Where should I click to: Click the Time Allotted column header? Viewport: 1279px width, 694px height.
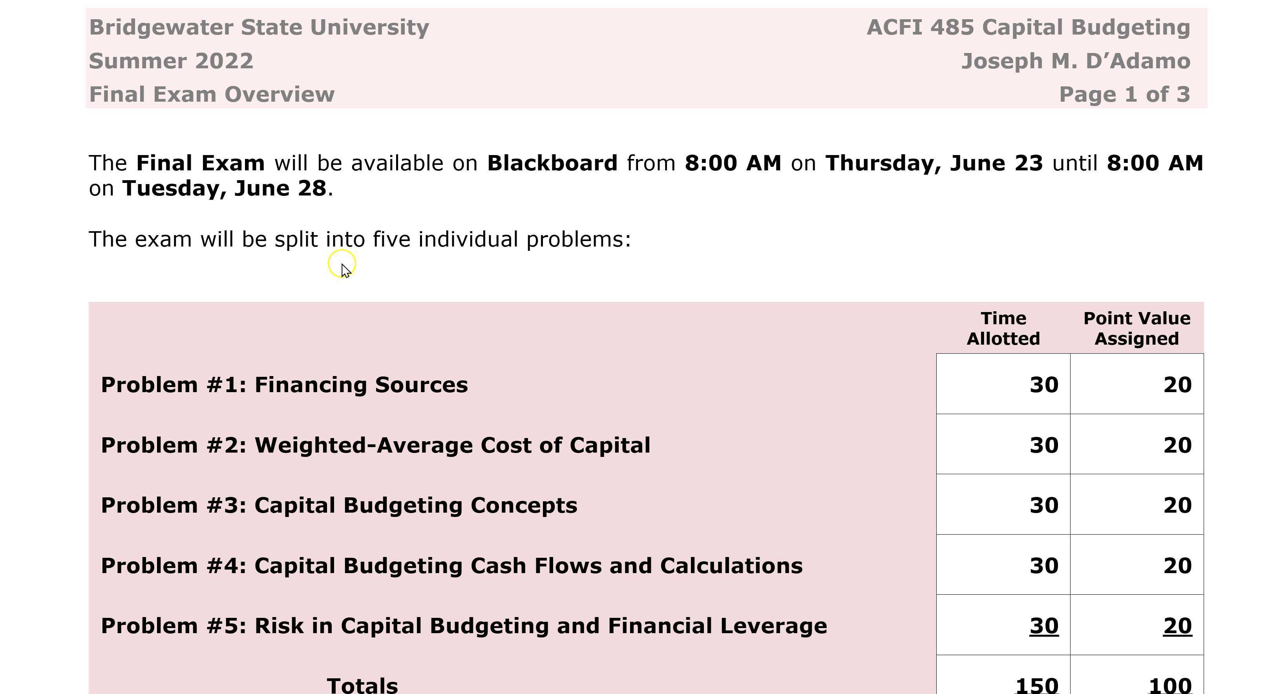point(1003,328)
